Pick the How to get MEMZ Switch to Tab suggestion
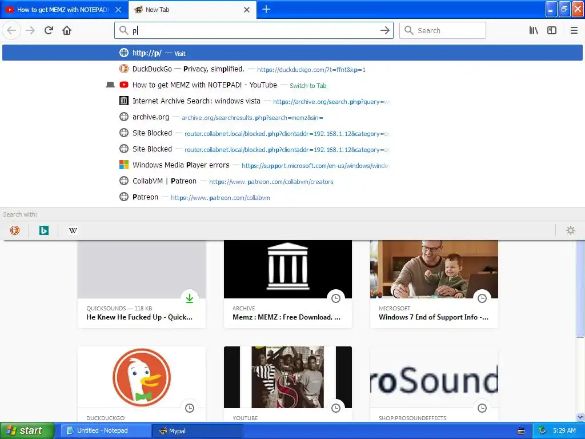Image resolution: width=585 pixels, height=439 pixels. (x=292, y=85)
